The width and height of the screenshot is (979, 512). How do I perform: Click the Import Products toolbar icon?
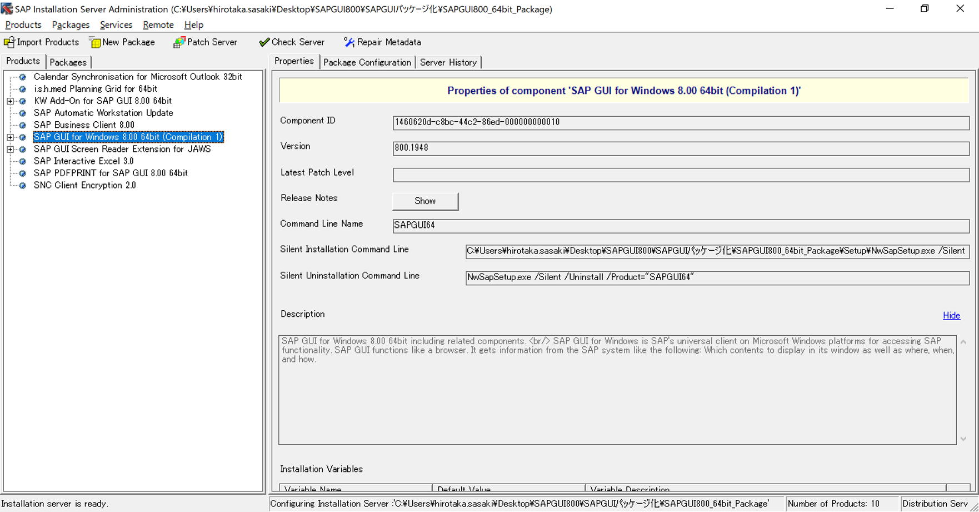[9, 42]
